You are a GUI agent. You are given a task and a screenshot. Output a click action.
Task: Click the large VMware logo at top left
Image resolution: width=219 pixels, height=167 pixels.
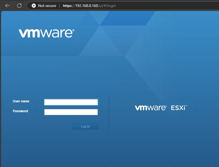point(46,33)
